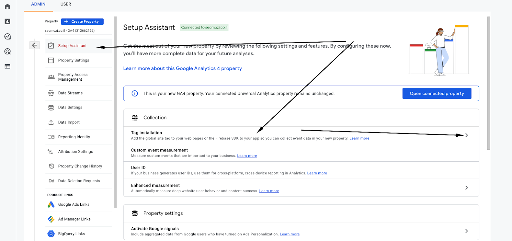Click the Data Import upload icon
This screenshot has width=512, height=241.
point(51,122)
